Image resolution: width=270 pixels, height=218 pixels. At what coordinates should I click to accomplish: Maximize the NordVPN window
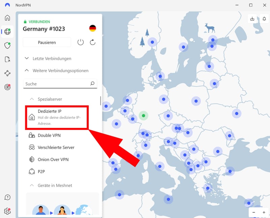coord(251,5)
